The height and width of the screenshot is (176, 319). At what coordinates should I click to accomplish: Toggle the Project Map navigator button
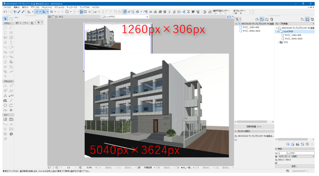click(x=257, y=19)
